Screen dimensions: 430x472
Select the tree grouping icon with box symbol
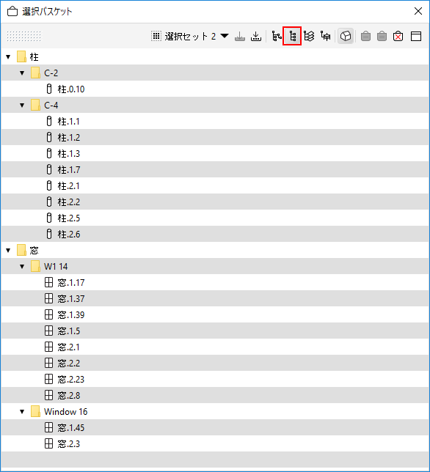[x=326, y=37]
